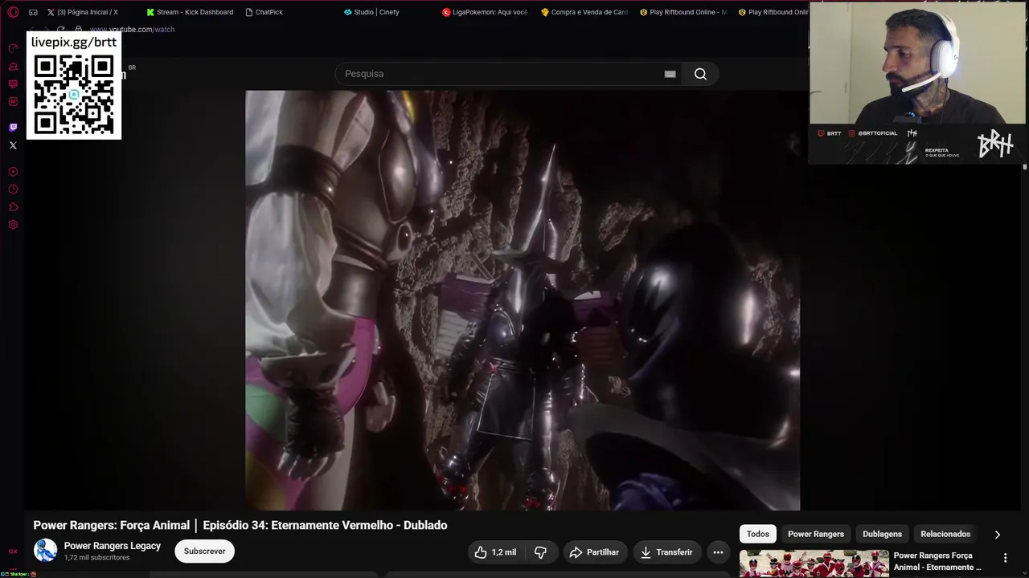Click the Power Rangers Legacy channel avatar
Image resolution: width=1029 pixels, height=578 pixels.
(x=45, y=551)
